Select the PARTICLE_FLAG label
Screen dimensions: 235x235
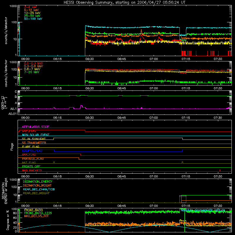click(x=33, y=159)
